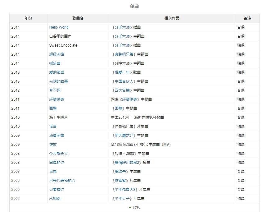This screenshot has width=262, height=212.
Task: Open the 只要有你 song link
Action: point(56,190)
